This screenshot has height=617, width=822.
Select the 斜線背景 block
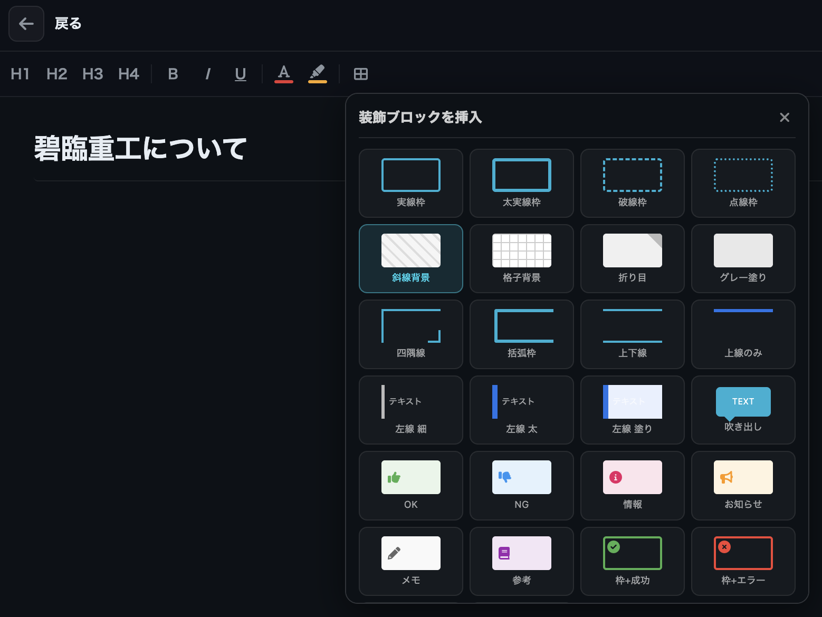(411, 258)
